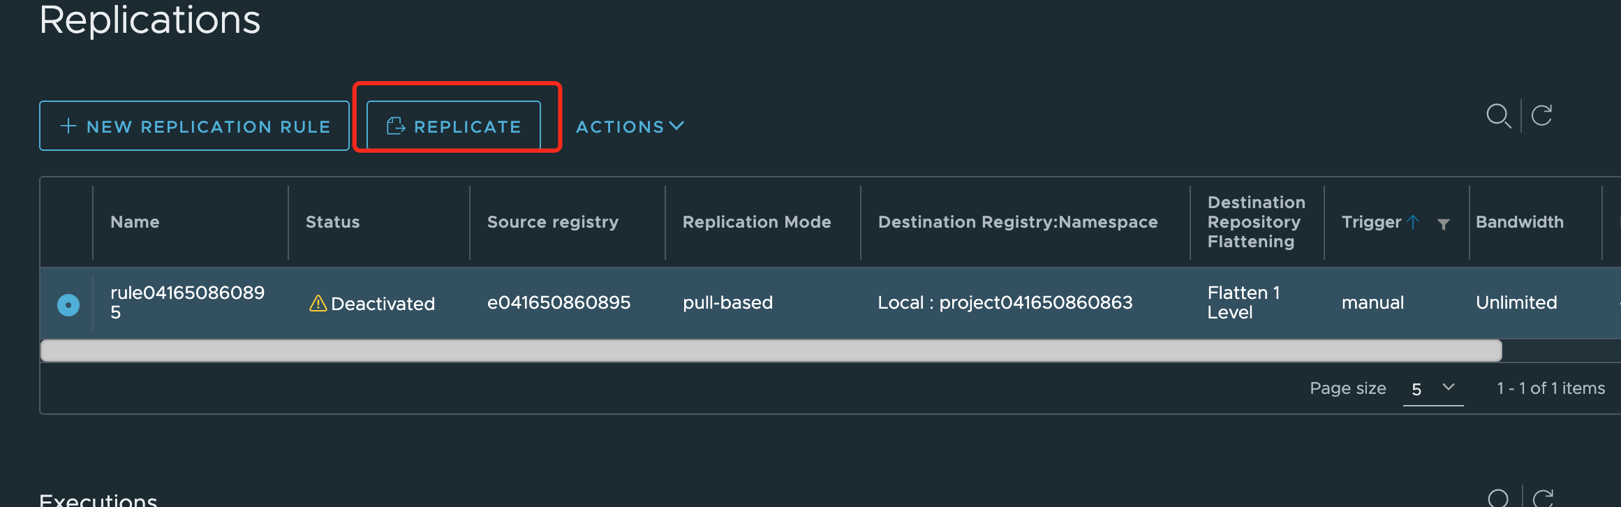Select the radio button for rule041650860895
The width and height of the screenshot is (1621, 507).
click(x=67, y=303)
